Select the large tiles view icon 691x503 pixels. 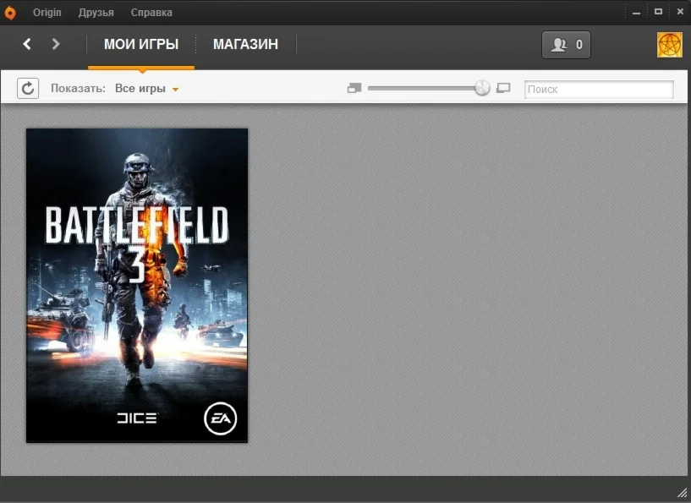point(503,88)
